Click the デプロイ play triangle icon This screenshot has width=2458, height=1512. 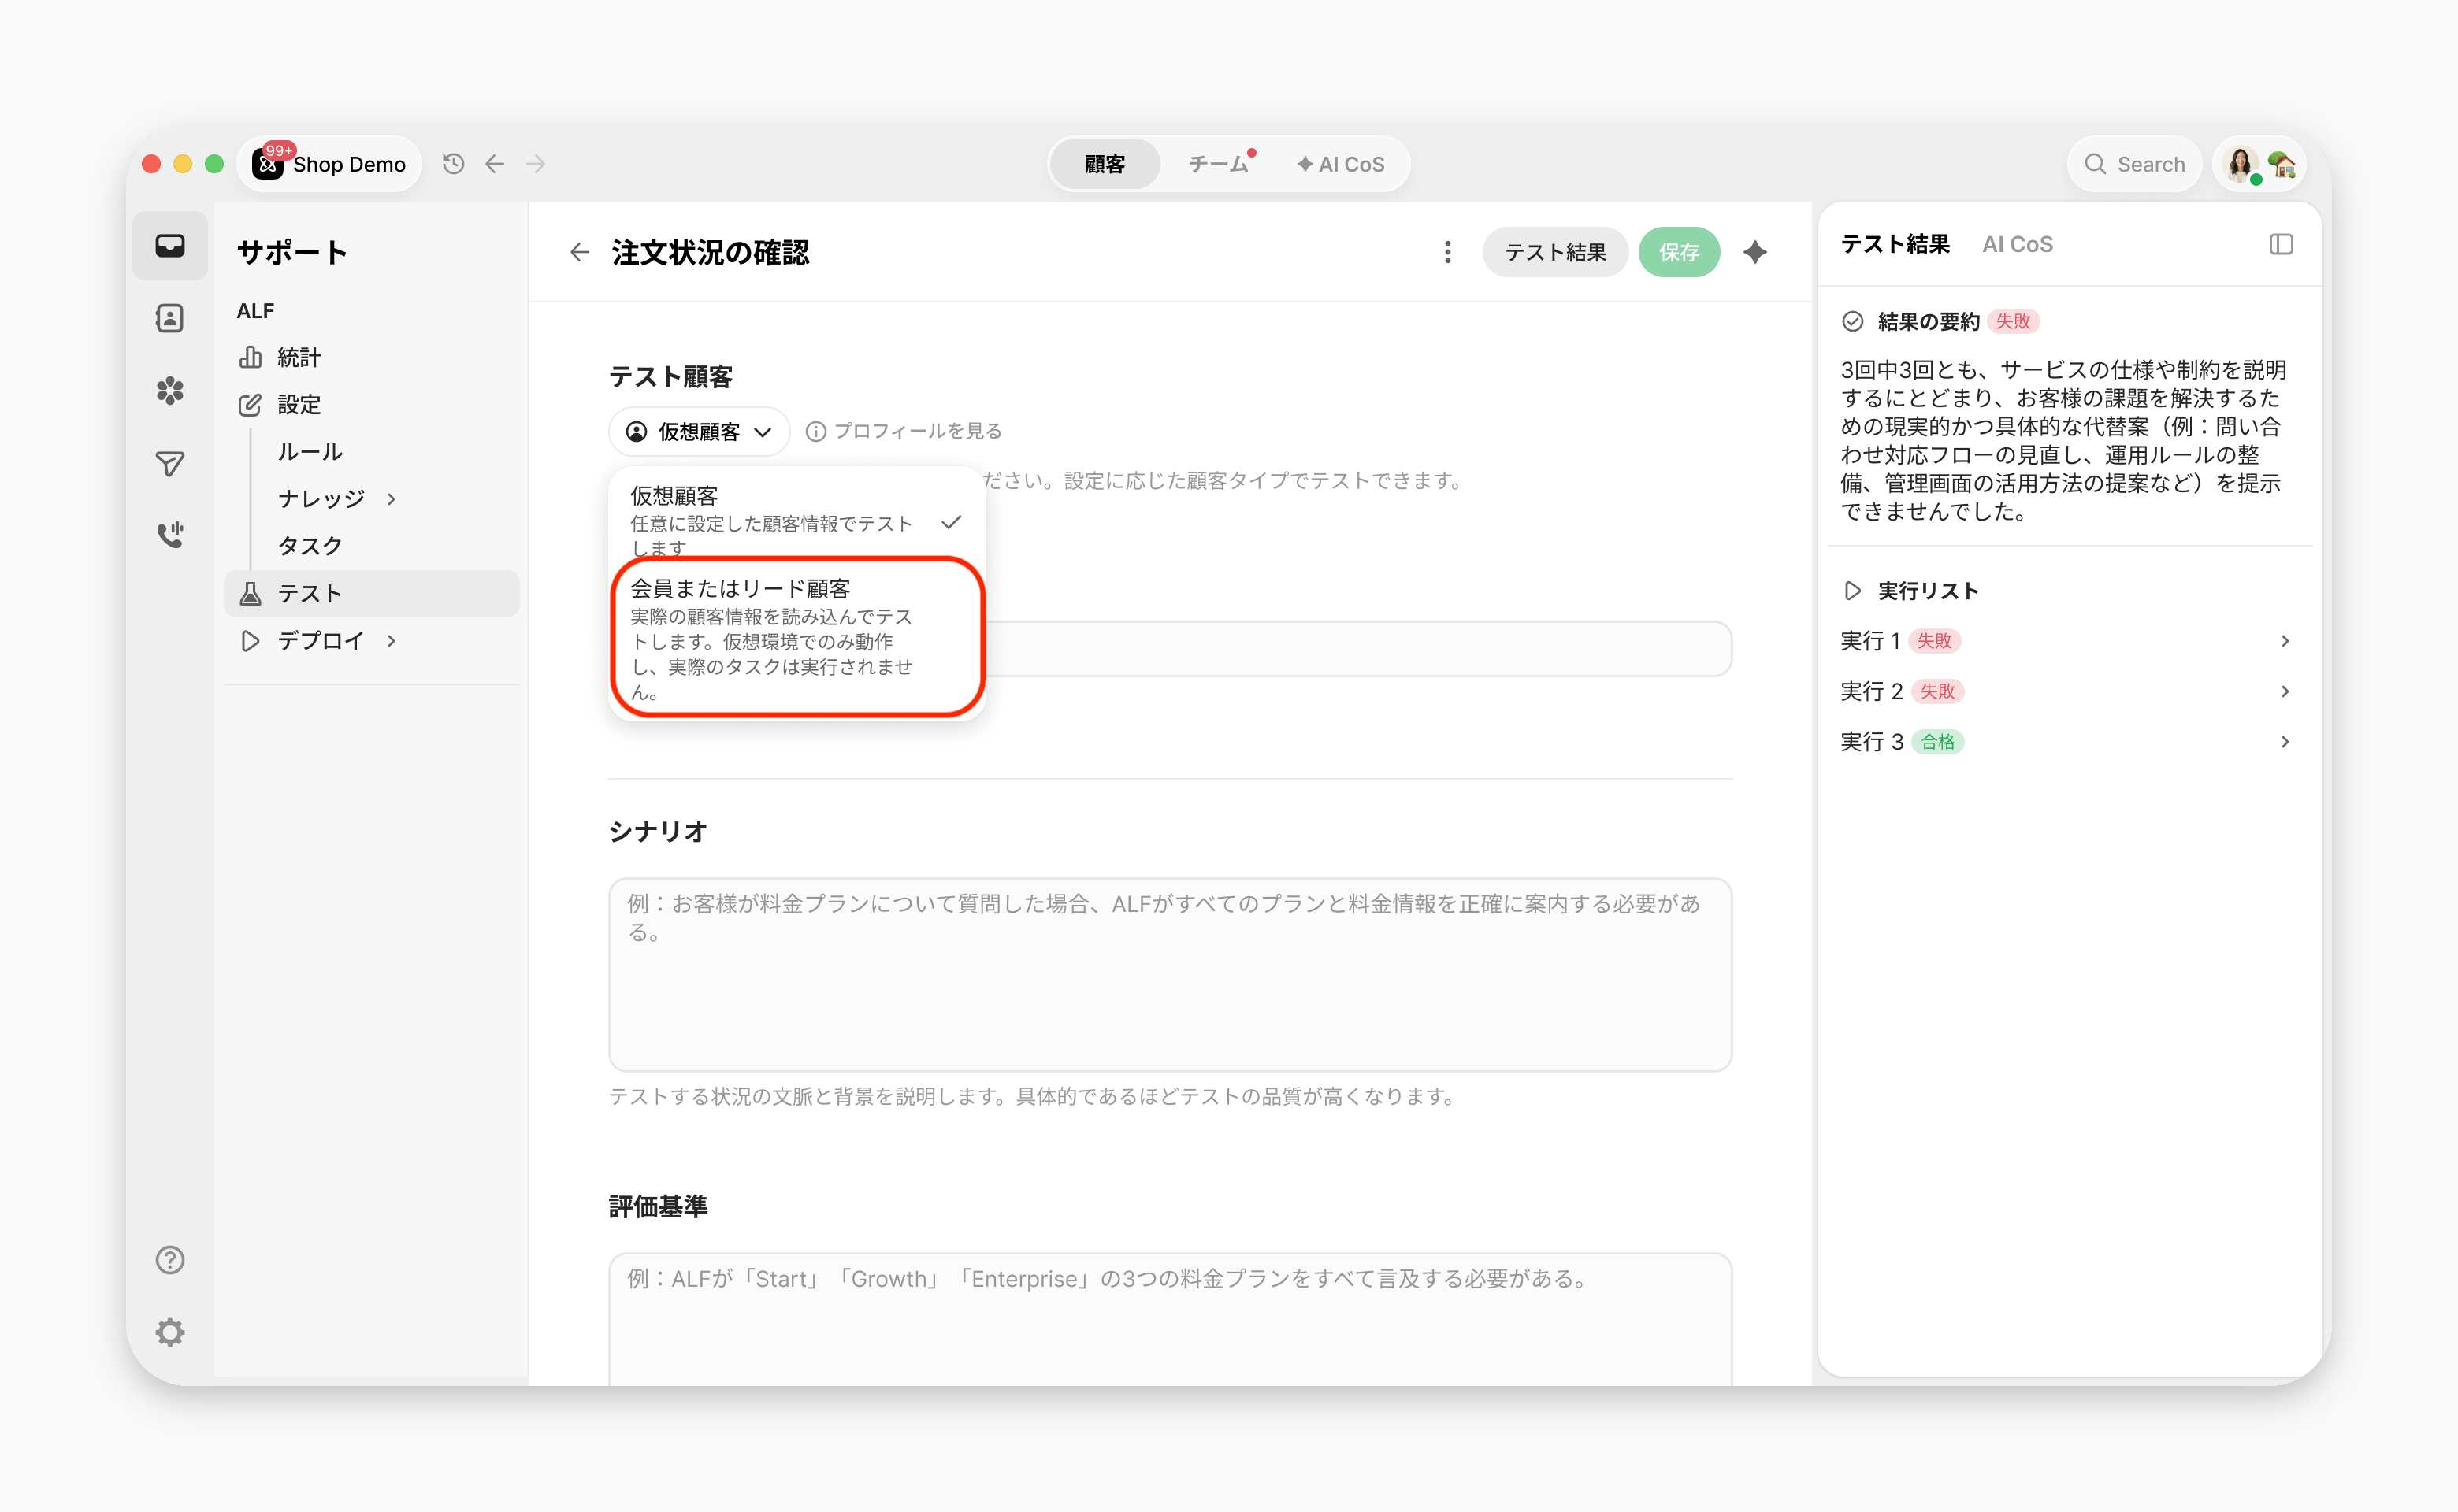250,641
